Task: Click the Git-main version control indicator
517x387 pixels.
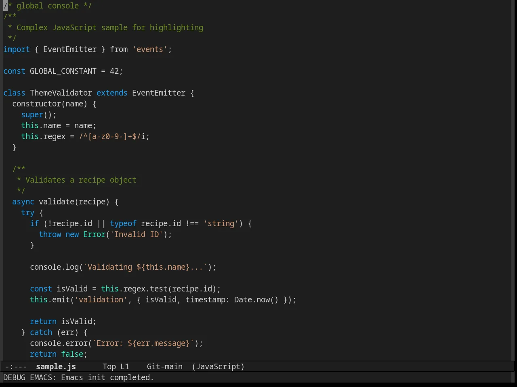Action: pyautogui.click(x=165, y=366)
